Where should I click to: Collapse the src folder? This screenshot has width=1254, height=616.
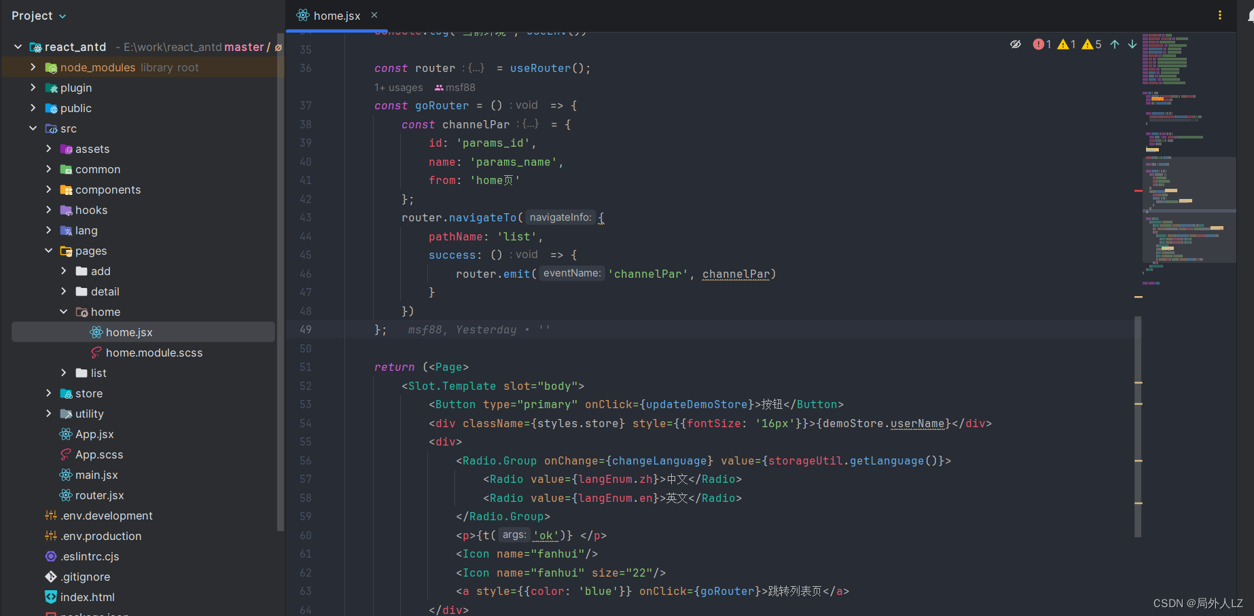[x=33, y=128]
